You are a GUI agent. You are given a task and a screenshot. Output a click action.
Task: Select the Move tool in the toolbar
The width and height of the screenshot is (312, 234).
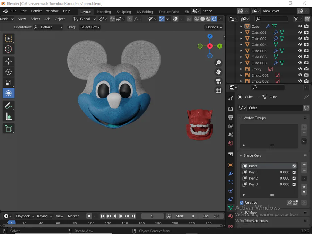(x=9, y=61)
